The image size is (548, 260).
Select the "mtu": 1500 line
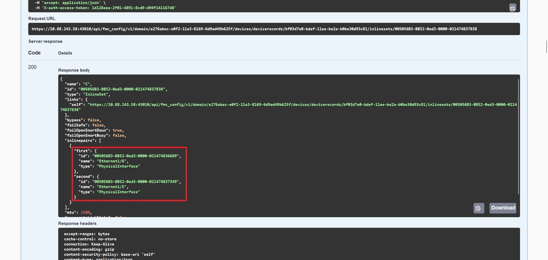click(78, 212)
